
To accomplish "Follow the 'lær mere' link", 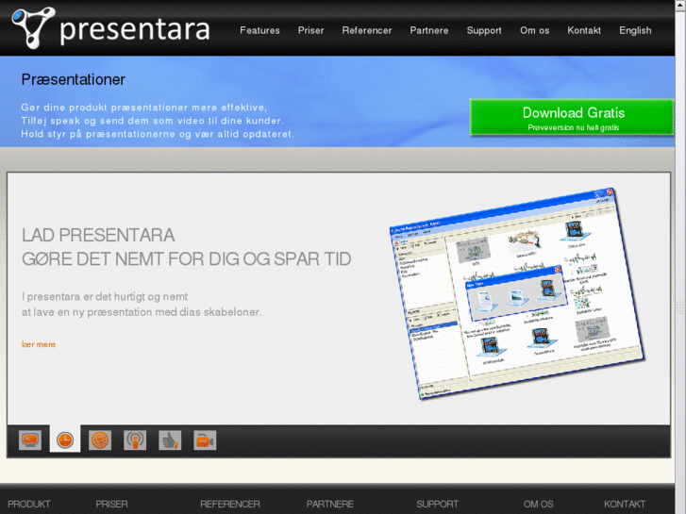I will click(x=39, y=344).
